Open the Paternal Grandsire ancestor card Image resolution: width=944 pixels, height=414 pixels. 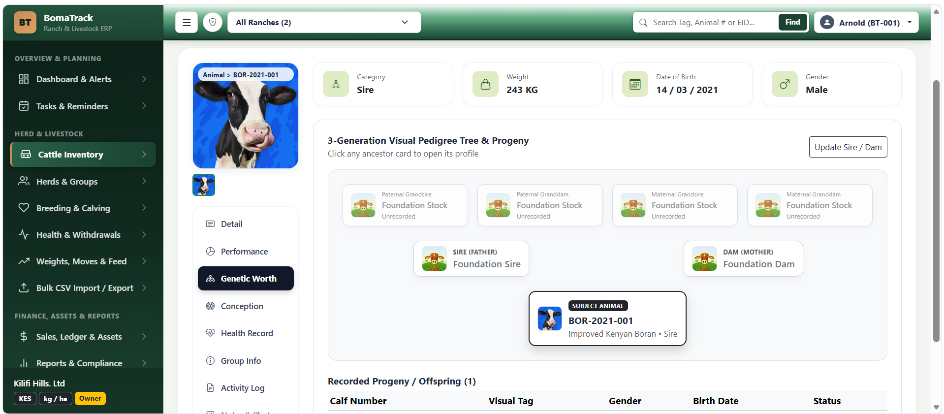[405, 205]
